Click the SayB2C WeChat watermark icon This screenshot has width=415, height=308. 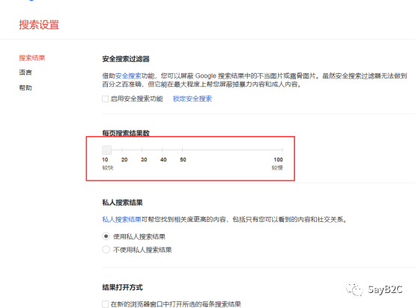tap(354, 289)
